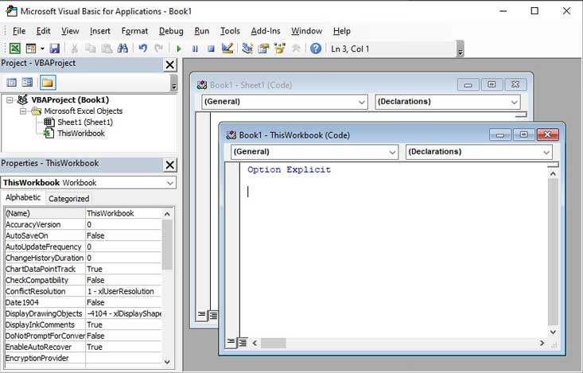Image resolution: width=583 pixels, height=373 pixels.
Task: Click the Cut scissors icon
Action: [x=74, y=49]
